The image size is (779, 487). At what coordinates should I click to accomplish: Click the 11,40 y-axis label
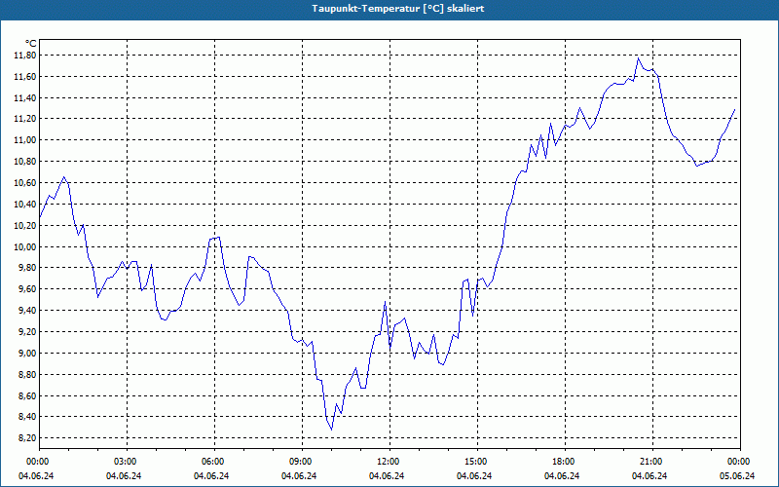click(x=25, y=98)
